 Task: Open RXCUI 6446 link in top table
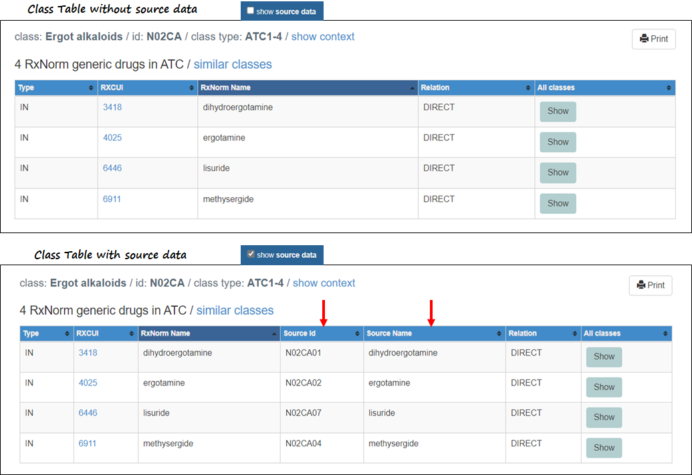coord(112,168)
